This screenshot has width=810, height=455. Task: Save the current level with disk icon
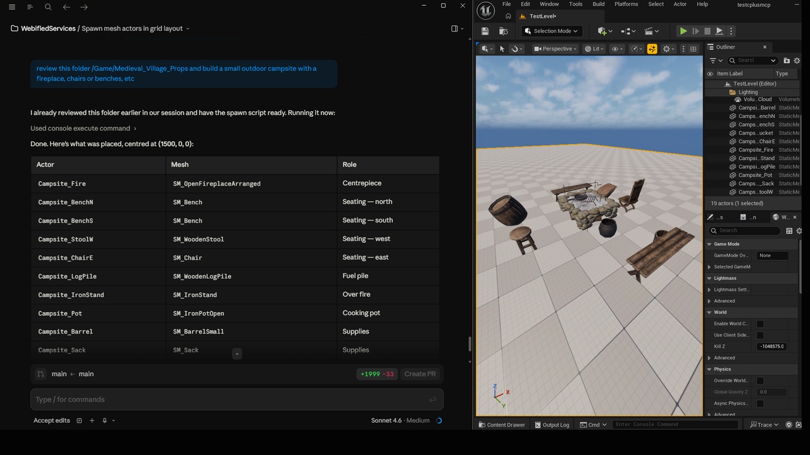point(485,31)
